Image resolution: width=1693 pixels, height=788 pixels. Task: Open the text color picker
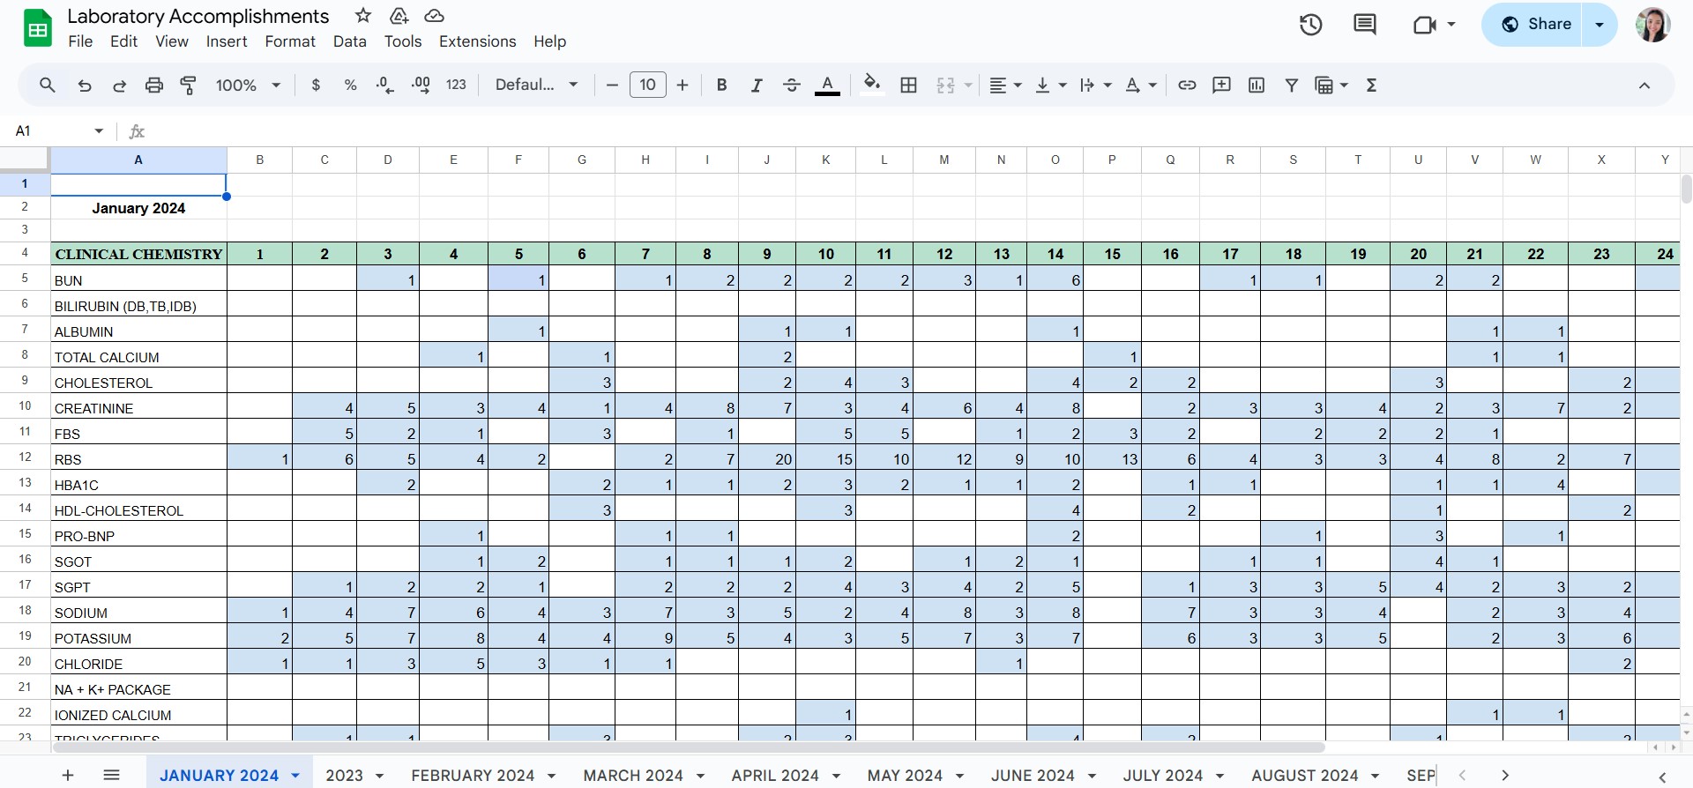(x=827, y=85)
